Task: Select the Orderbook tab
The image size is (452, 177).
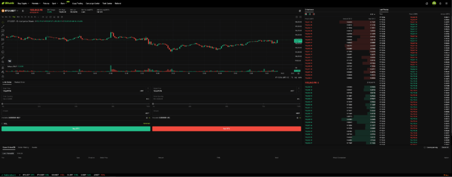Action: point(309,10)
